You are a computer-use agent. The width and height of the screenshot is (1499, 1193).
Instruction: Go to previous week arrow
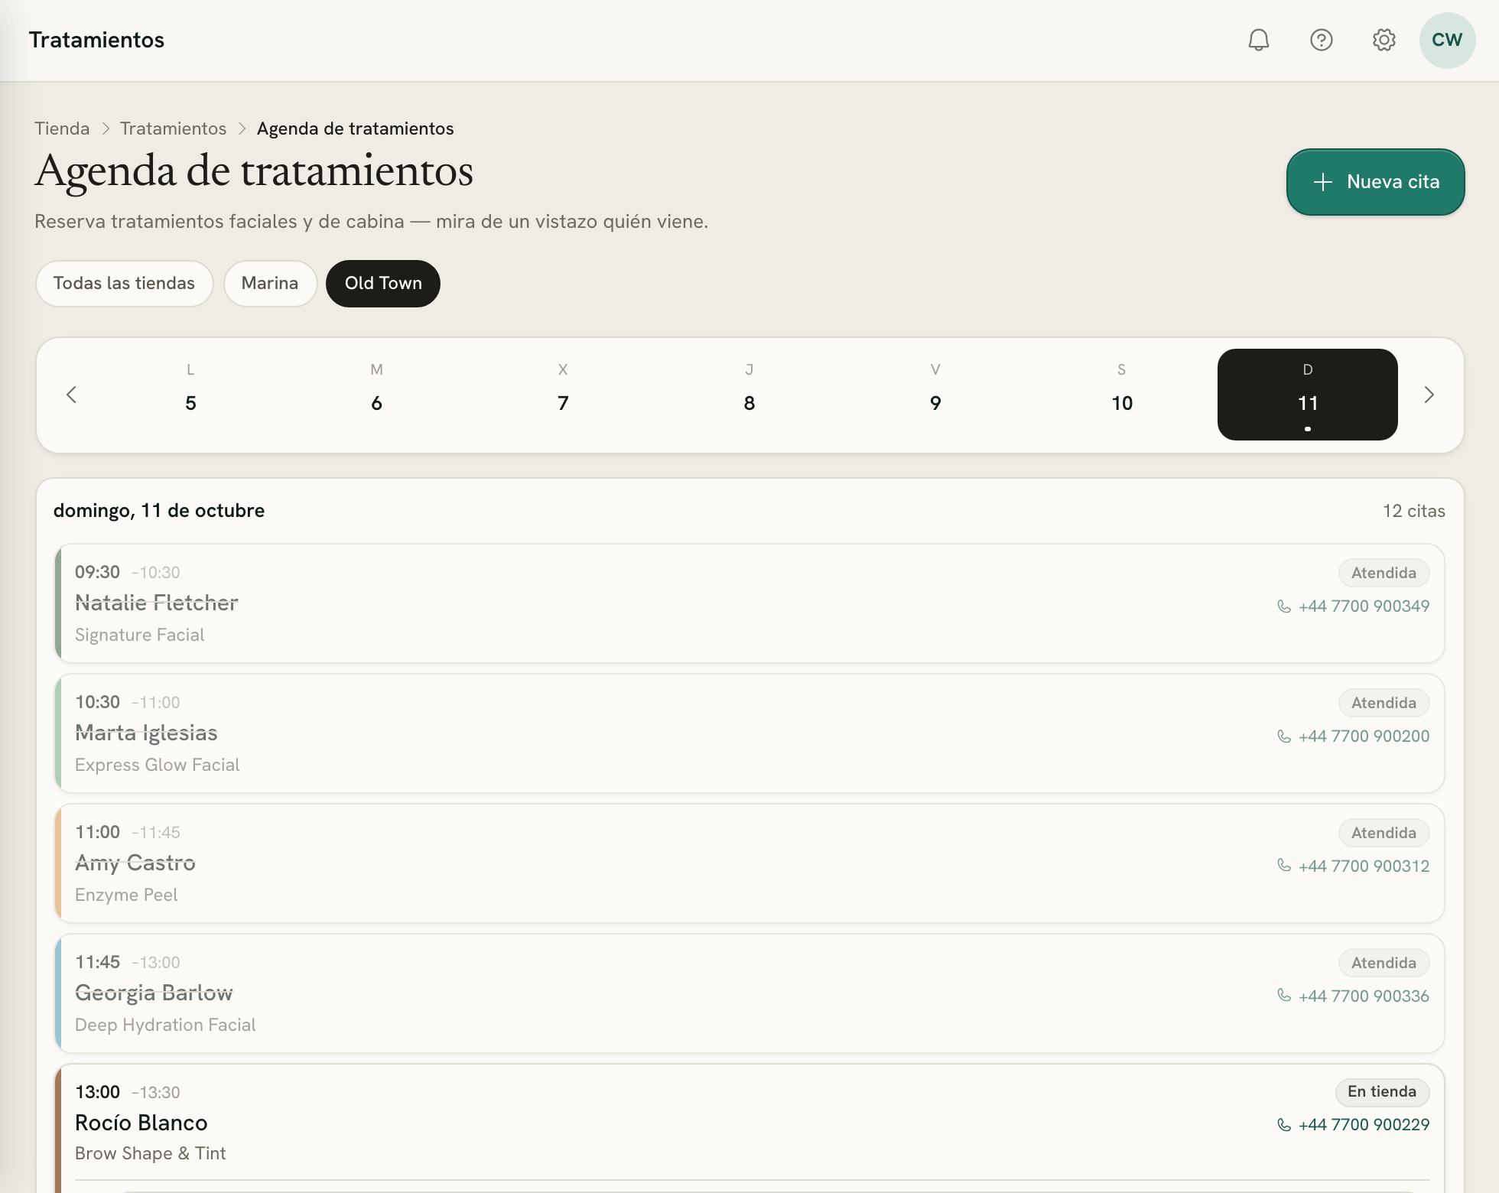click(x=72, y=395)
